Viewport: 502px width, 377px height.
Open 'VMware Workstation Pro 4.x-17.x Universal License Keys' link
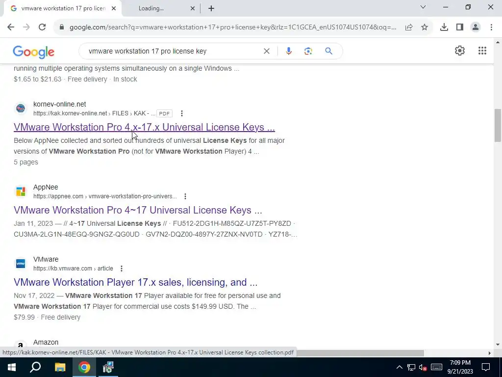click(145, 127)
